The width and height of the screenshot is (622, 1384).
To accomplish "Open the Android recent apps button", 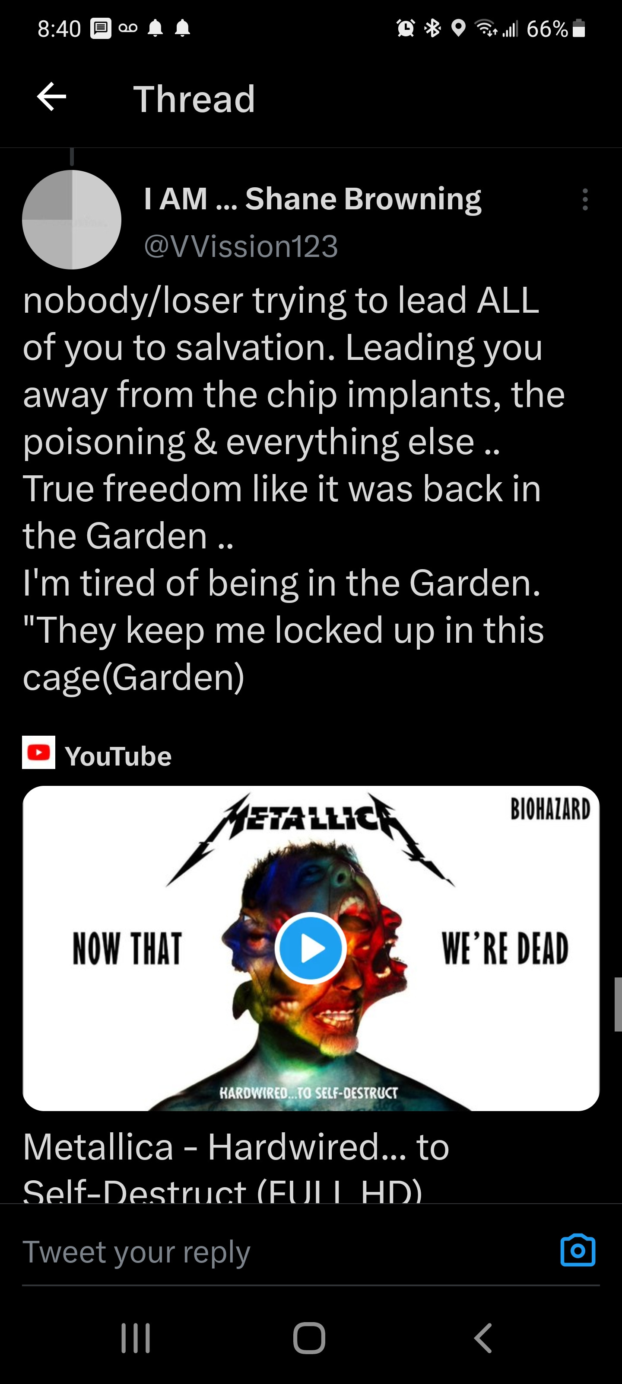I will point(136,1338).
